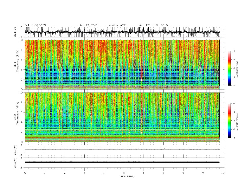
Task: Click the "Time (min)" axis title
Action: [x=127, y=176]
